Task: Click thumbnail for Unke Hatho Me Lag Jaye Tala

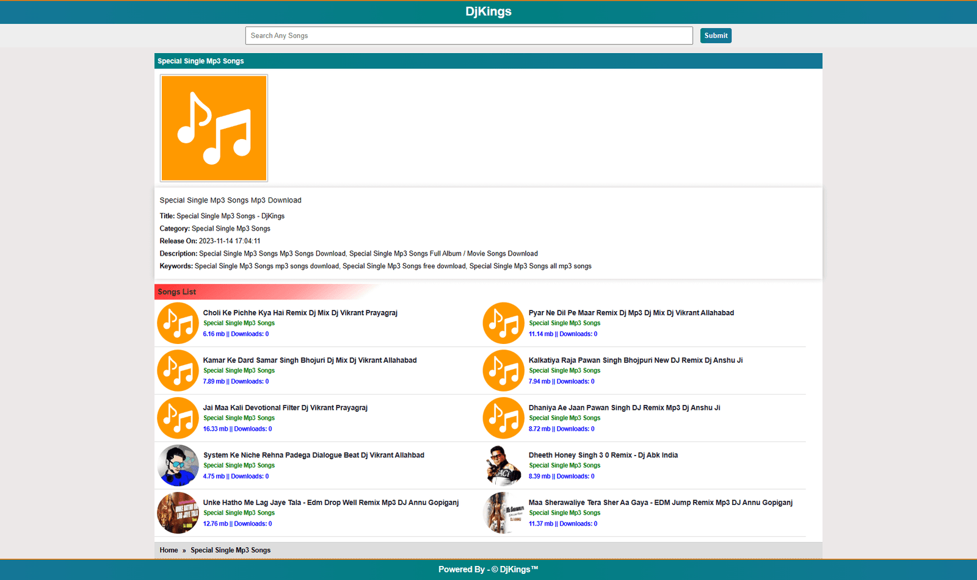Action: (x=178, y=513)
